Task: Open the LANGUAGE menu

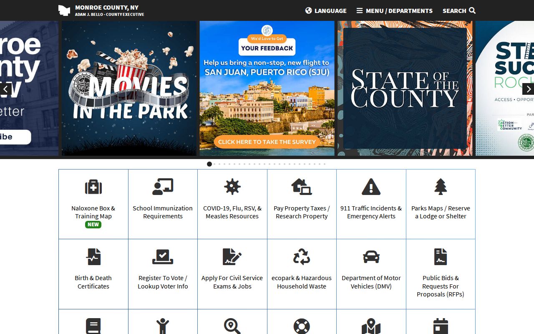Action: [x=326, y=10]
